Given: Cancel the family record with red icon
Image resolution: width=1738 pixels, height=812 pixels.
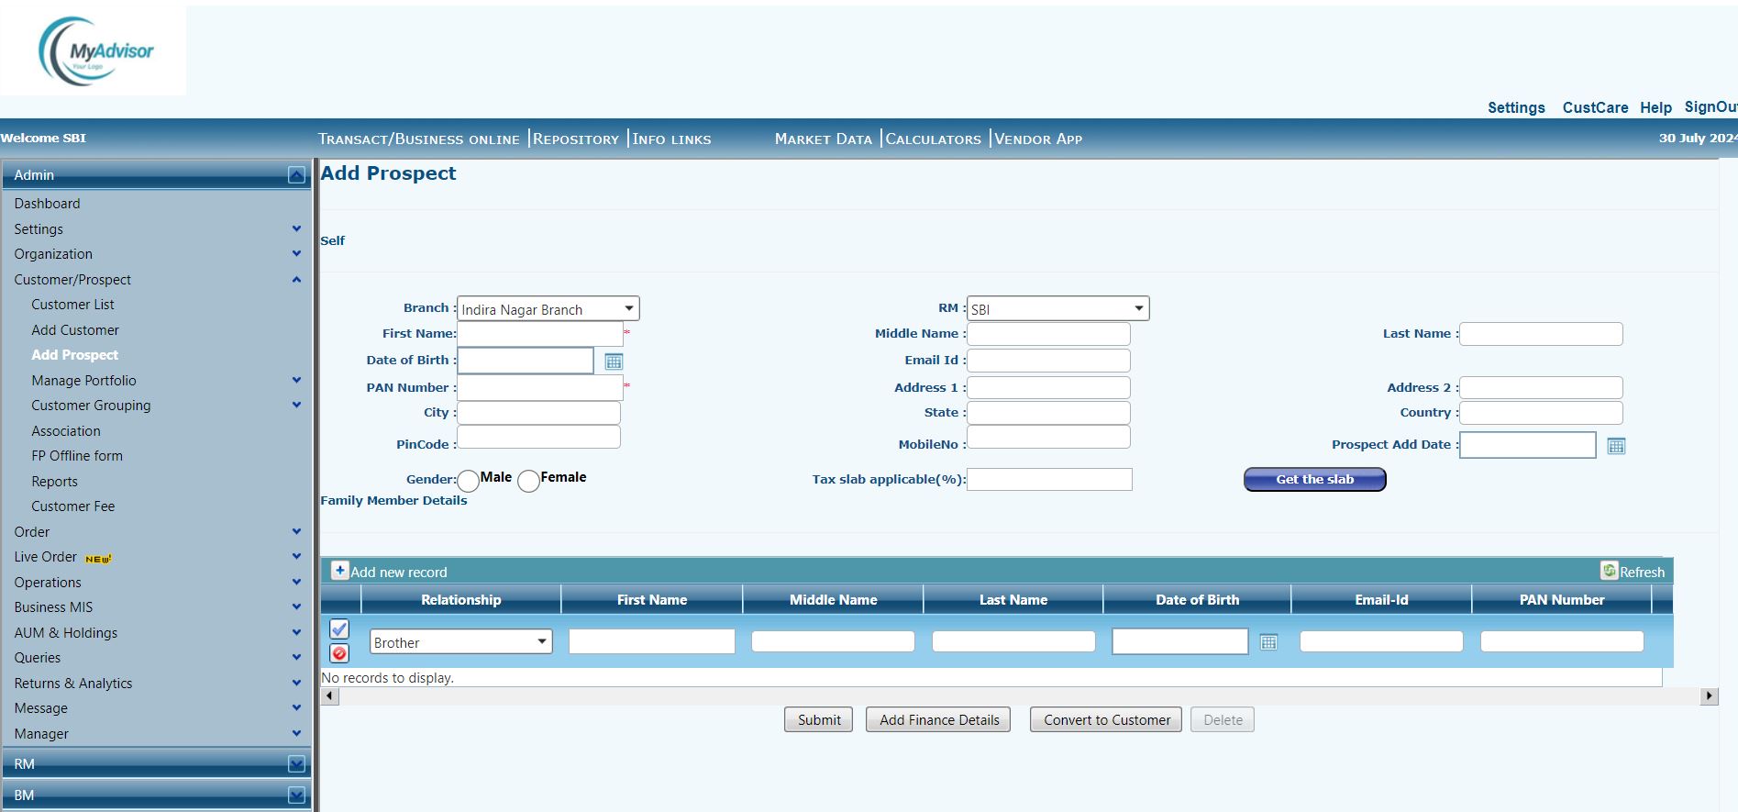Looking at the screenshot, I should point(339,653).
